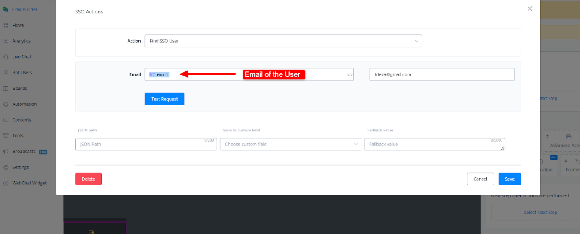Open WebChat Widget from sidebar
This screenshot has width=580, height=234.
(29, 183)
